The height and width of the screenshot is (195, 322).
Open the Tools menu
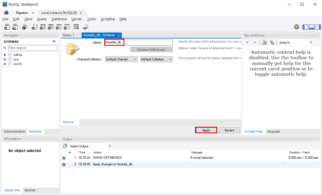pos(91,19)
